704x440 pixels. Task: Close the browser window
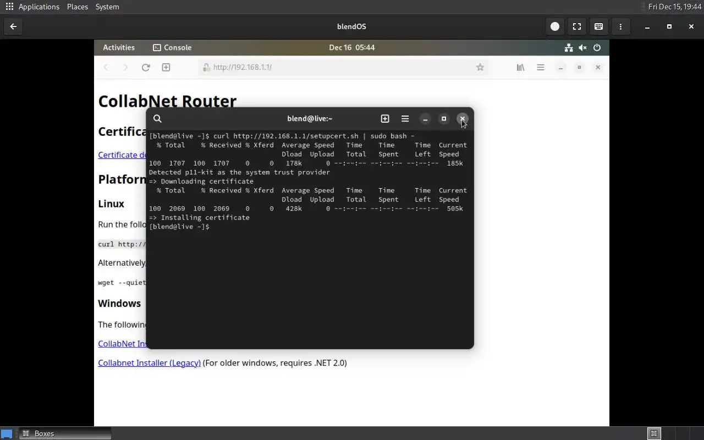coord(598,67)
